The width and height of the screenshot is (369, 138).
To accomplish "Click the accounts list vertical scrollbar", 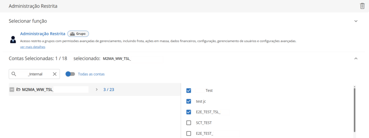I will tap(355, 110).
